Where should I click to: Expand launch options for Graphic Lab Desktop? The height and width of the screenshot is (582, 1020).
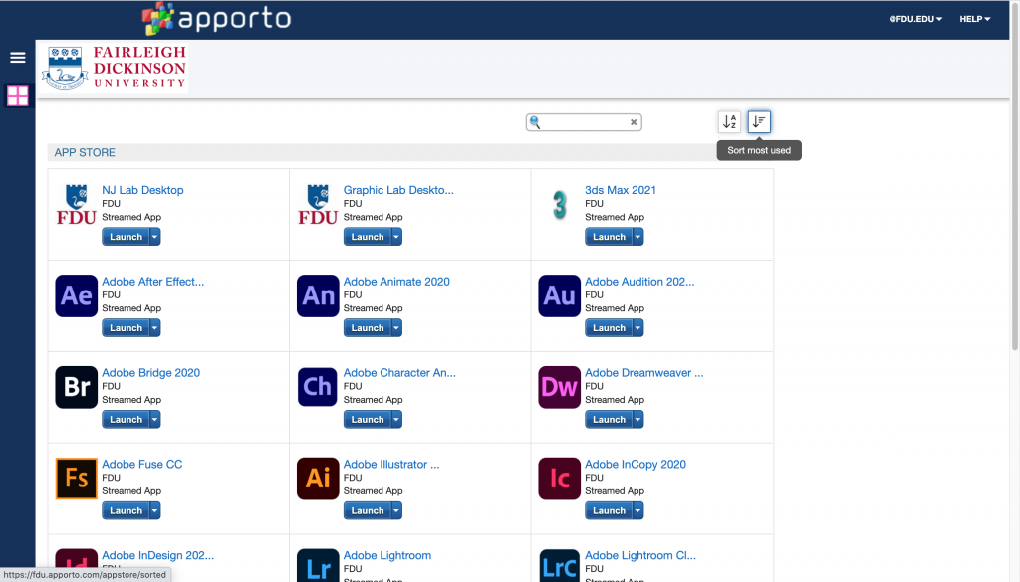[396, 237]
